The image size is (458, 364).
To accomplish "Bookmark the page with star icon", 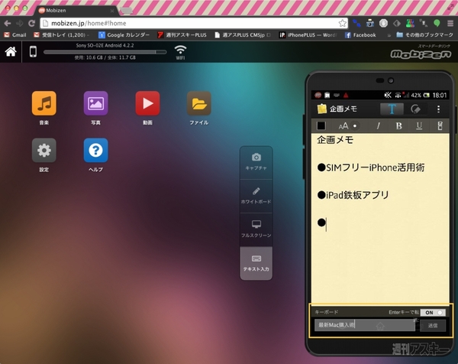I will (342, 23).
